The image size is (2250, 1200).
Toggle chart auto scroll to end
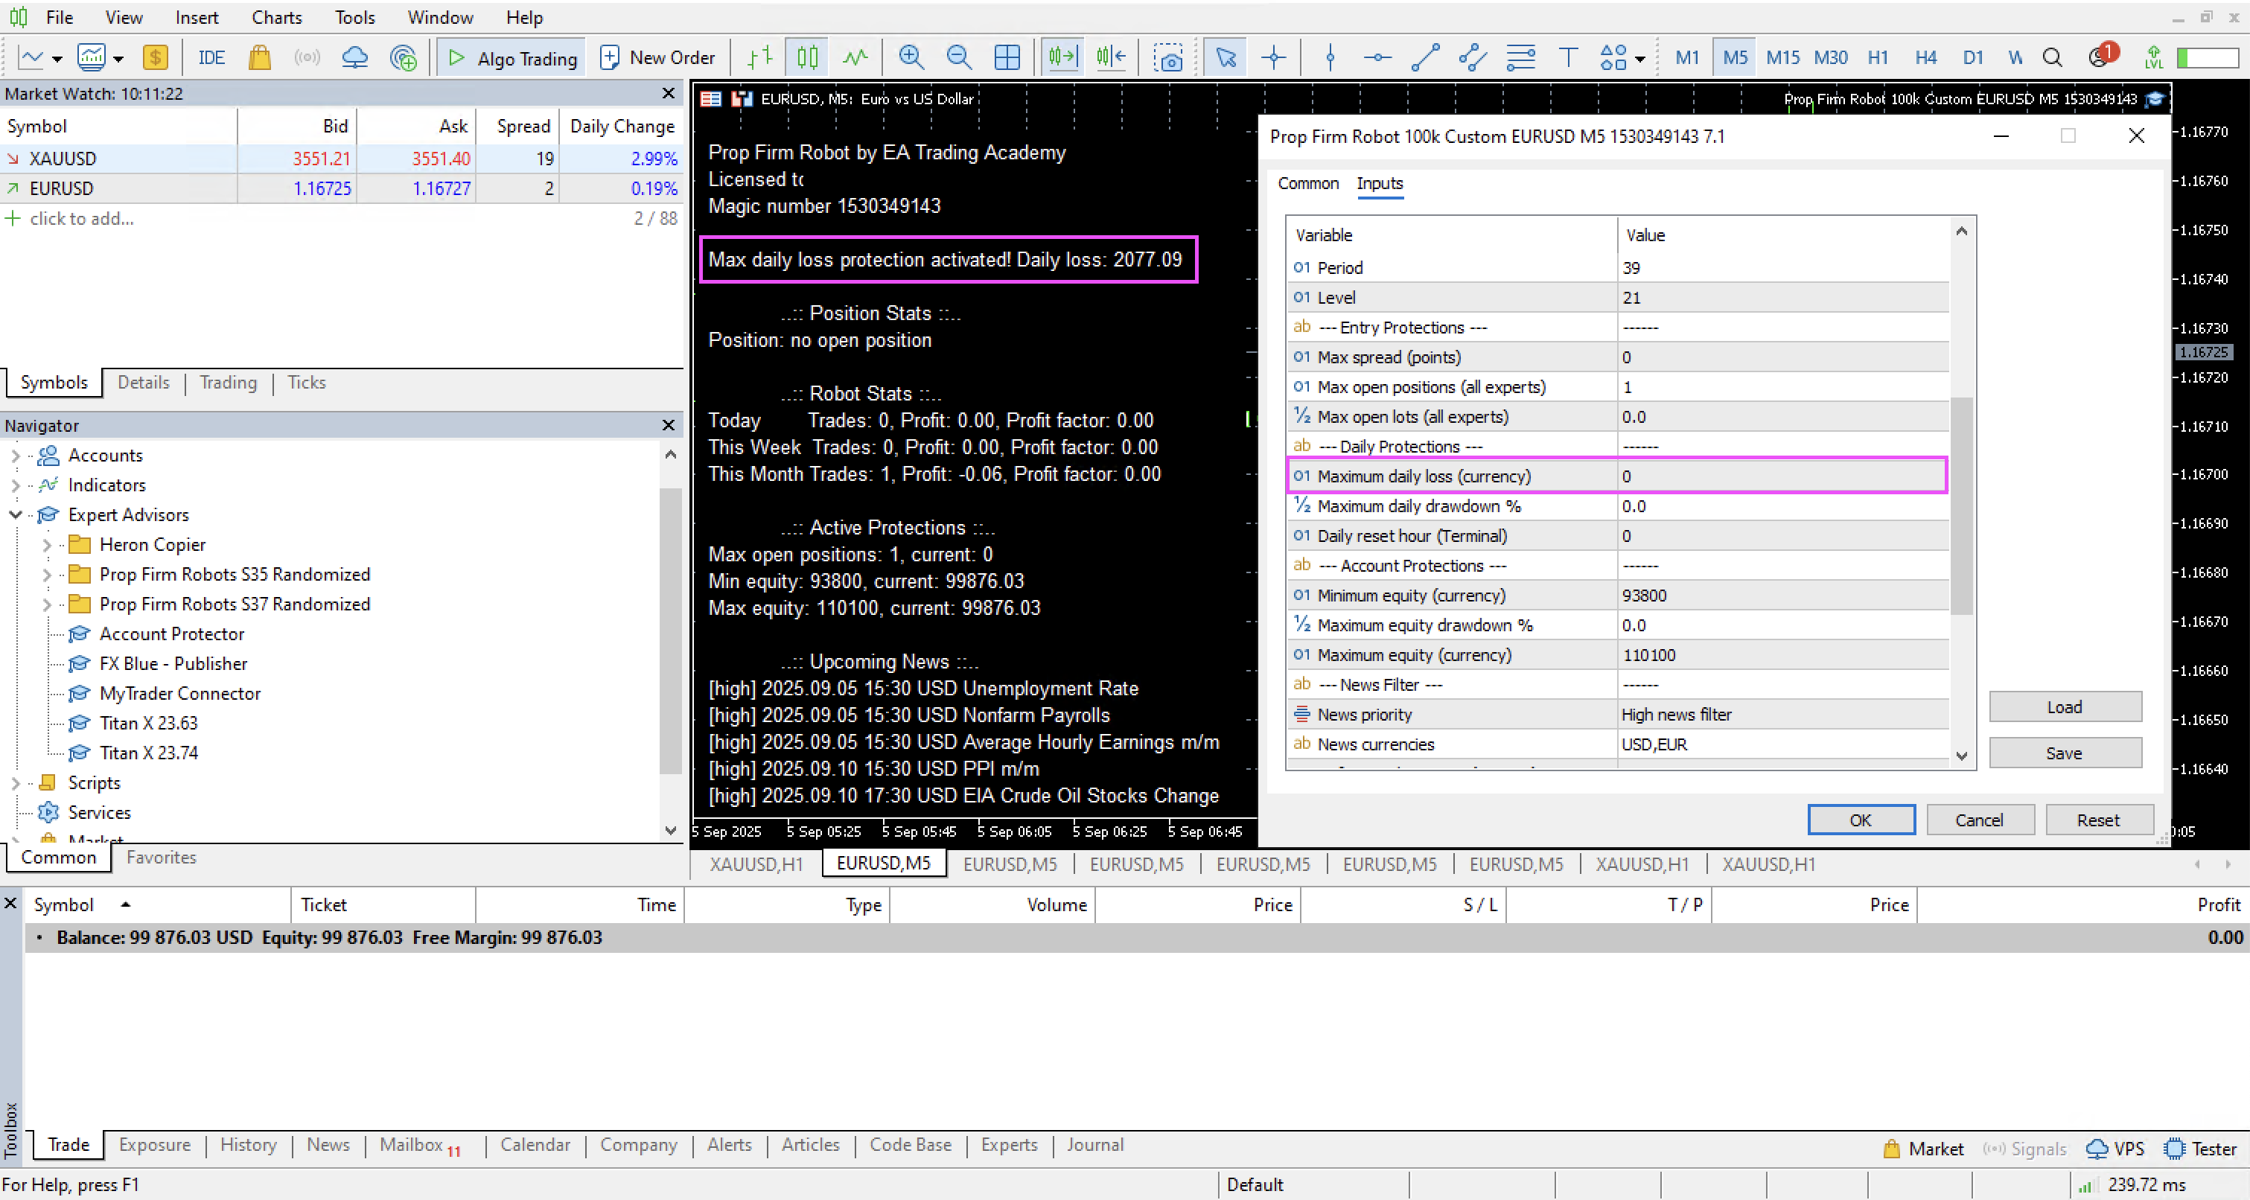[1062, 57]
